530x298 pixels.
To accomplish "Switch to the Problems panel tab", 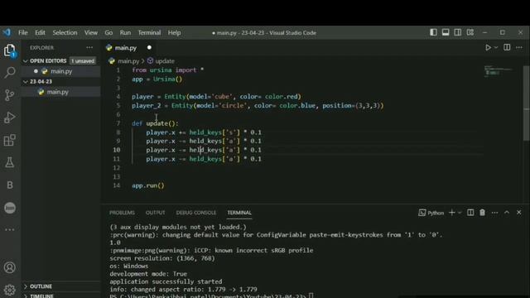I will click(x=122, y=213).
